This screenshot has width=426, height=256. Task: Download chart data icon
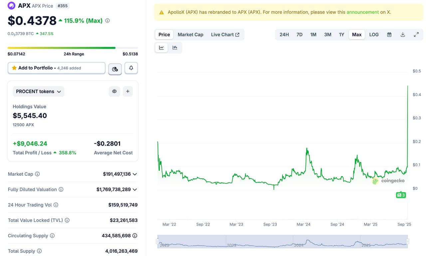[403, 35]
